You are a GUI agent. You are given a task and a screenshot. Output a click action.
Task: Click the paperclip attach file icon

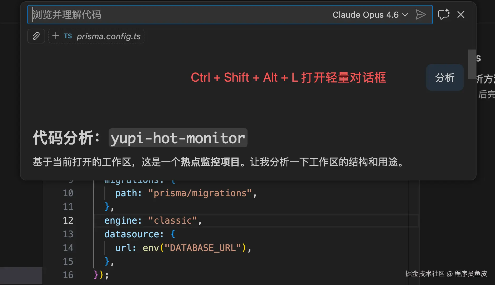click(x=36, y=36)
